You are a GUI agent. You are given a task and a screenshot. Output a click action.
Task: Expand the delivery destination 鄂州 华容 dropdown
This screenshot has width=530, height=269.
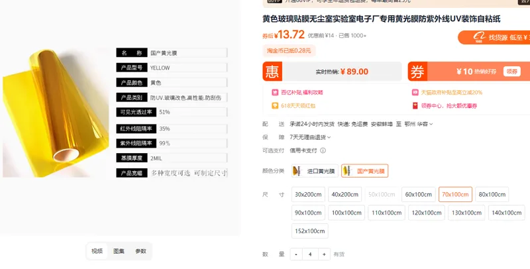coord(419,124)
